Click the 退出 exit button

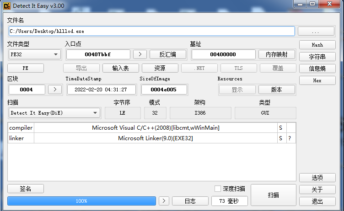pyautogui.click(x=317, y=201)
